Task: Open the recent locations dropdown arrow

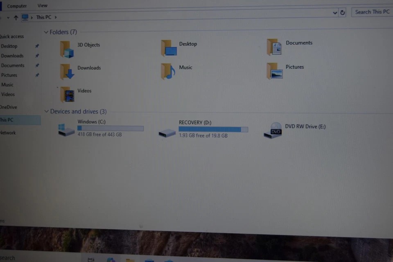Action: (8, 18)
